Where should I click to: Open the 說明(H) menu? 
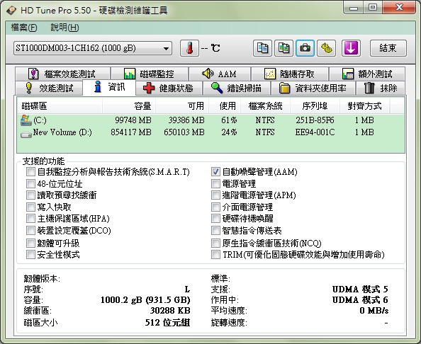coord(64,28)
